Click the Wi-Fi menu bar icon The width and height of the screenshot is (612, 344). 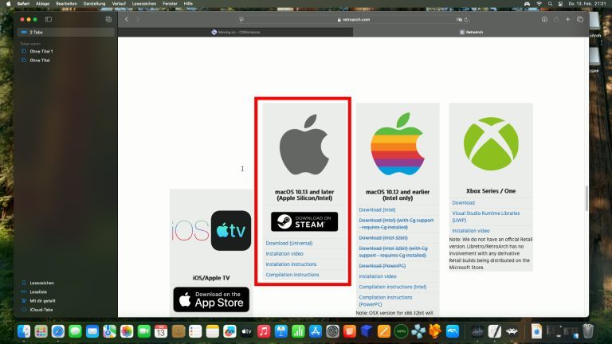pos(539,3)
